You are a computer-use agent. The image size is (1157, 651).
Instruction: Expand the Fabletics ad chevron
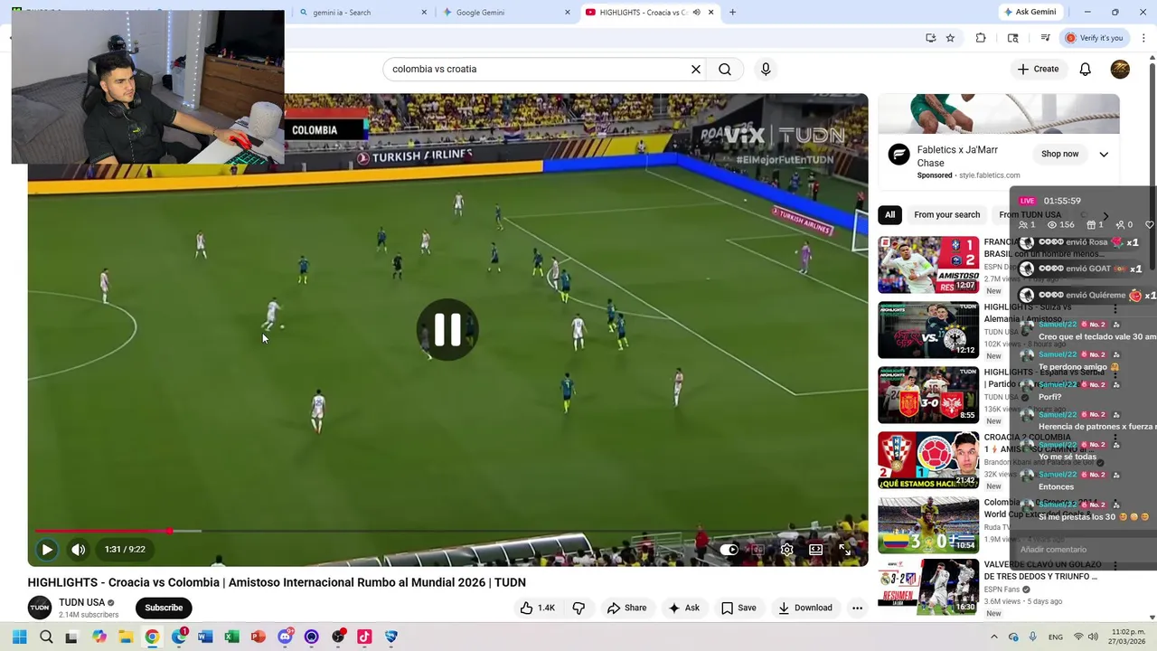(x=1104, y=154)
